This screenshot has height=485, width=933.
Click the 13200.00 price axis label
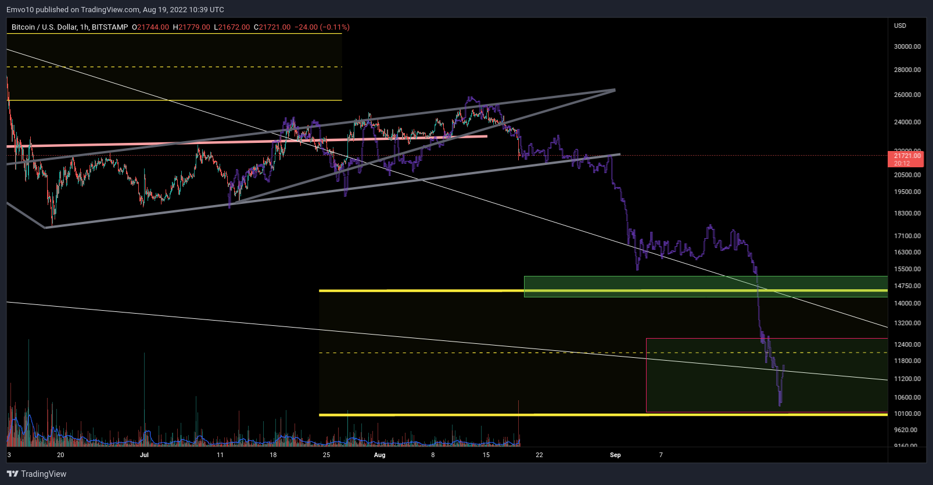pos(907,323)
